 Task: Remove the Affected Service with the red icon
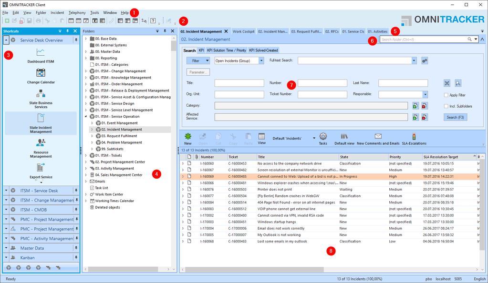coord(425,117)
